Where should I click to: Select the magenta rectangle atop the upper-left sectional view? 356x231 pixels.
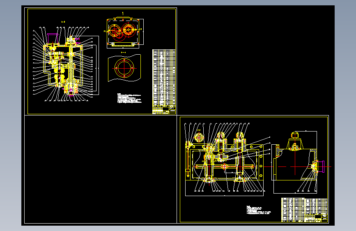53,38
